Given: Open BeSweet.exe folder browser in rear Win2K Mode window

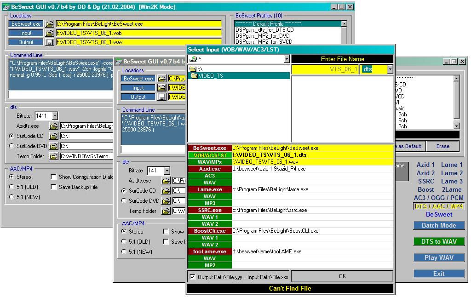Looking at the screenshot, I should click(x=50, y=24).
